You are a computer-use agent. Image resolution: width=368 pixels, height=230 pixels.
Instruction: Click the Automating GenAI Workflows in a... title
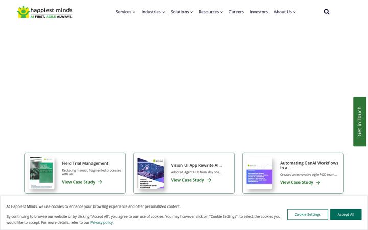(309, 165)
